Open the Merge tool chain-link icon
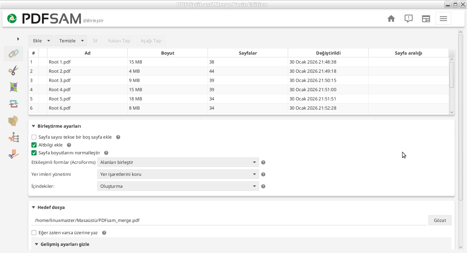This screenshot has height=253, width=467. (14, 54)
